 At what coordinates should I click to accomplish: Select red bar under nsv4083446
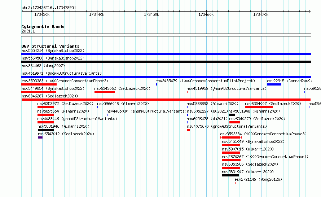click(45, 122)
